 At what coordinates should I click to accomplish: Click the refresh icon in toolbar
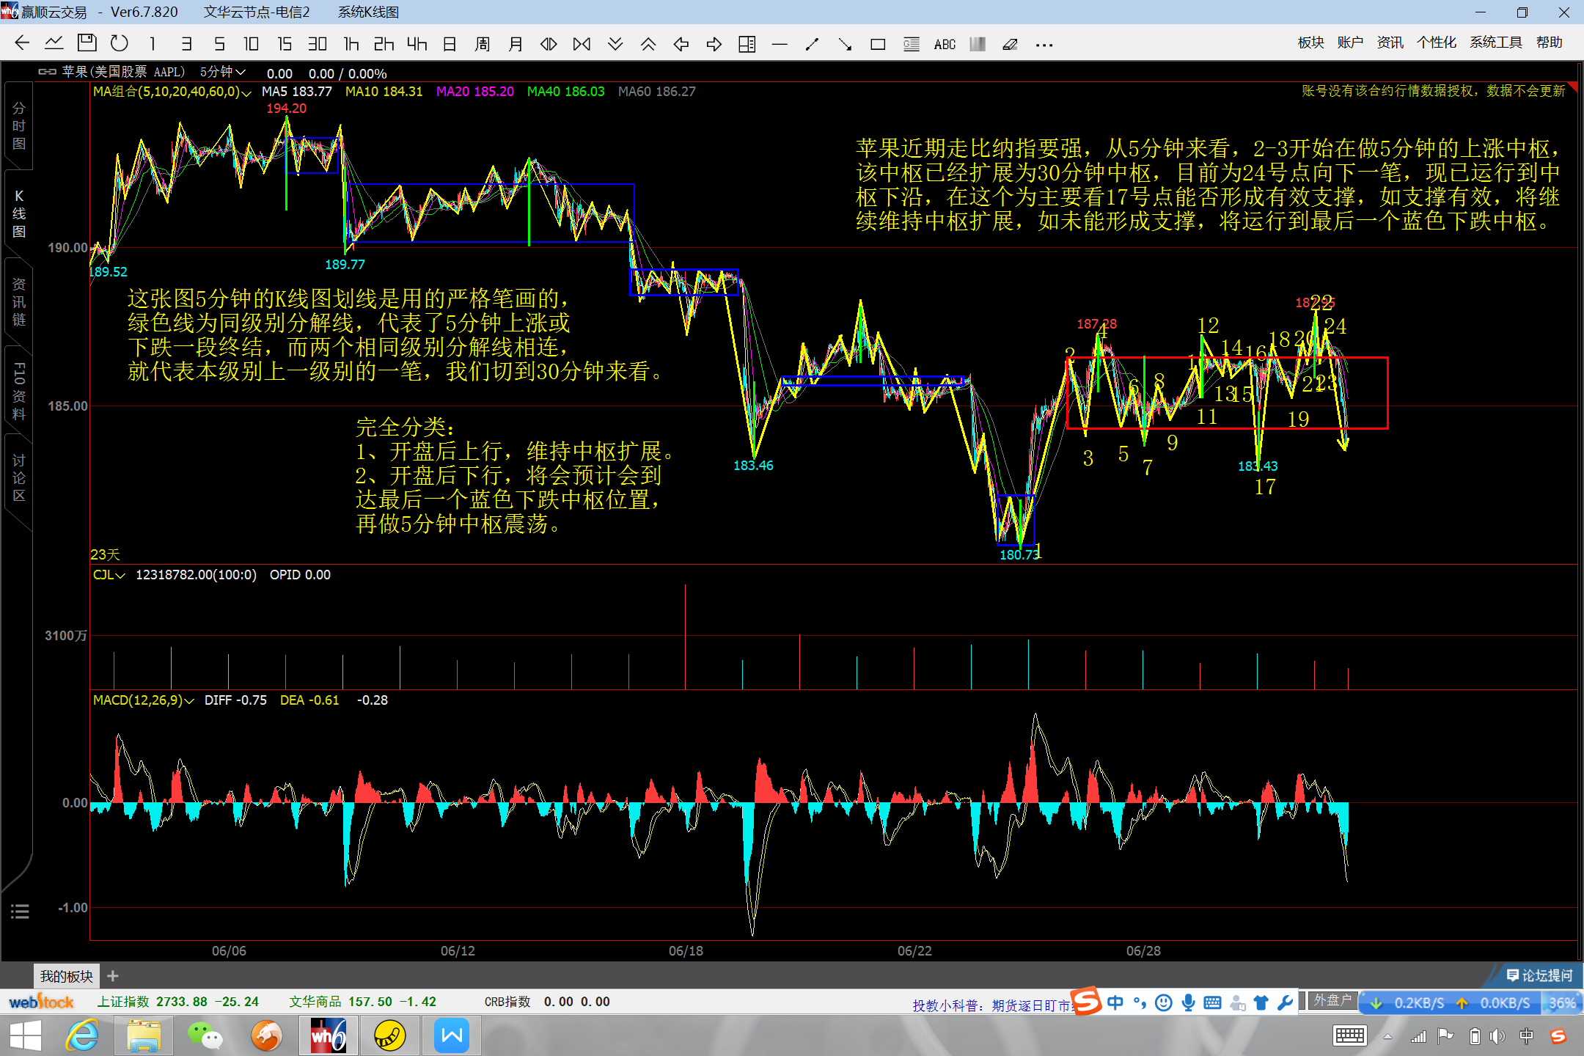click(x=119, y=44)
